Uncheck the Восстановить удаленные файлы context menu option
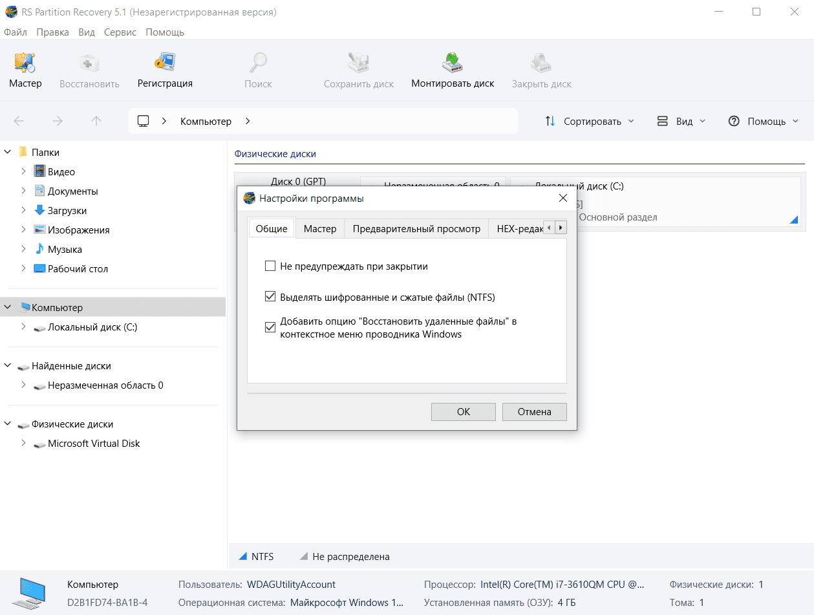The image size is (814, 615). pyautogui.click(x=270, y=327)
